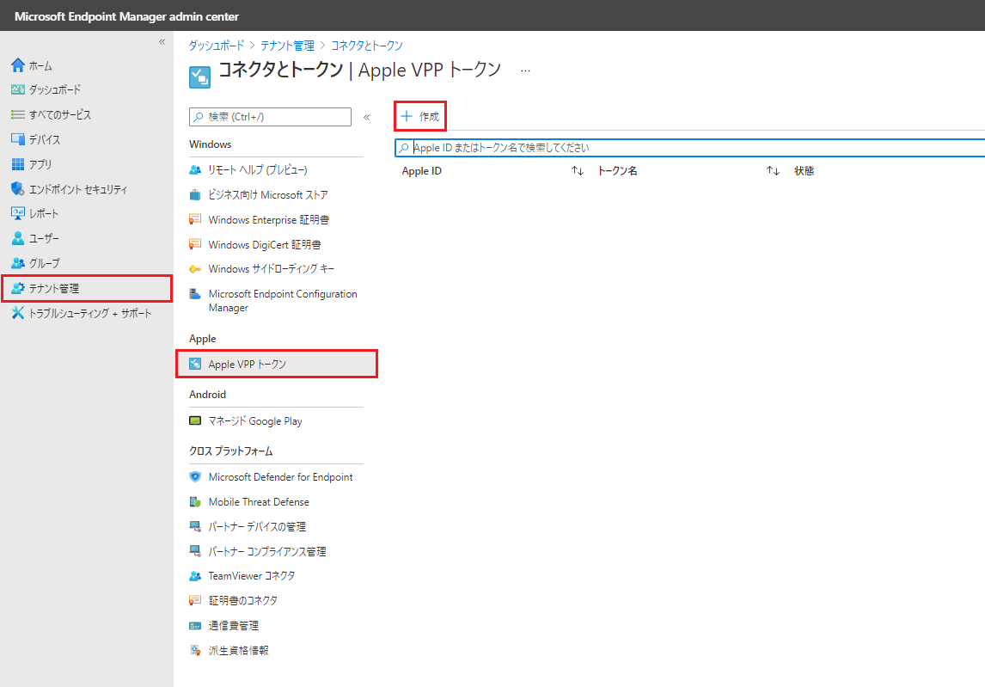Click the 派生資格情報 icon

195,650
